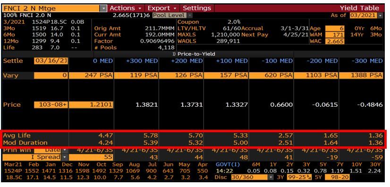Edit the 5Y price field 98-20

337,178
